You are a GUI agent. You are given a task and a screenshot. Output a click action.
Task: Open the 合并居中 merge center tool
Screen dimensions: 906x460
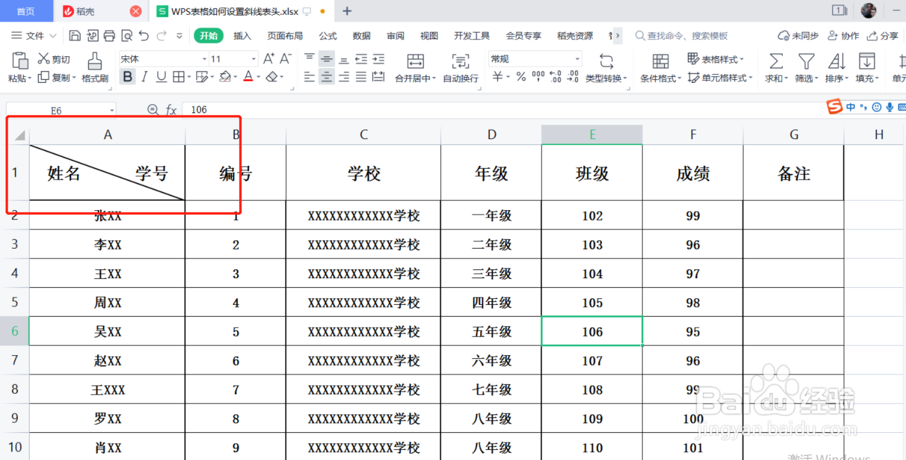(x=415, y=67)
